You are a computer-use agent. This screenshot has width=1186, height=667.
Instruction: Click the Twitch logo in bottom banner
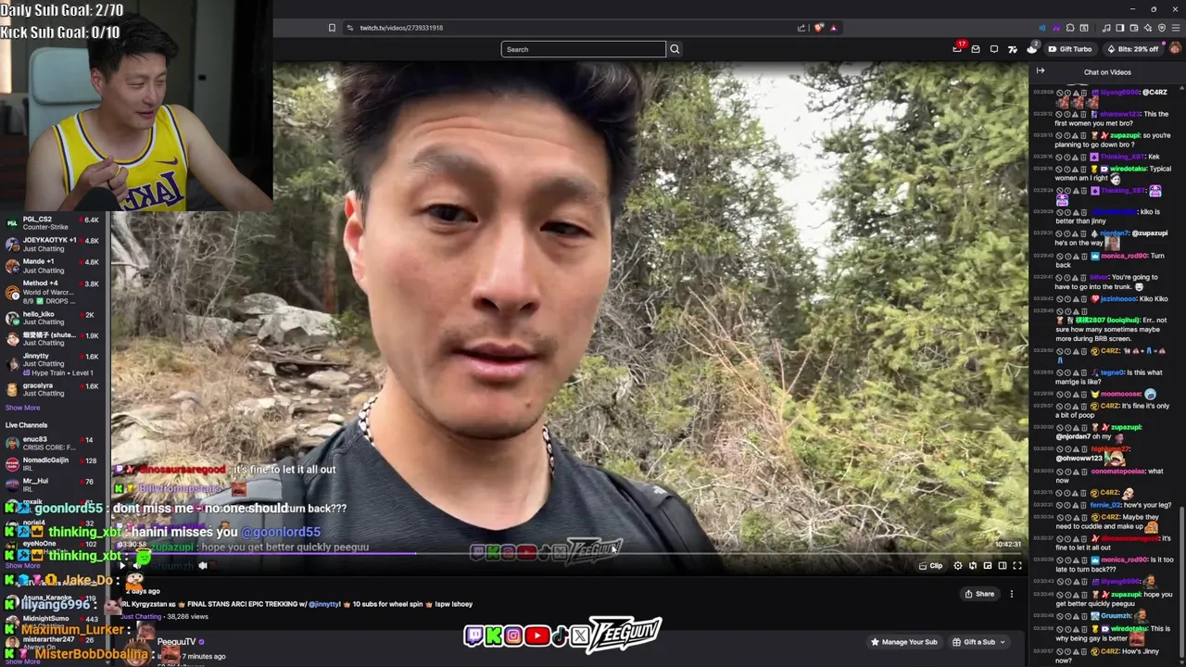click(x=473, y=636)
